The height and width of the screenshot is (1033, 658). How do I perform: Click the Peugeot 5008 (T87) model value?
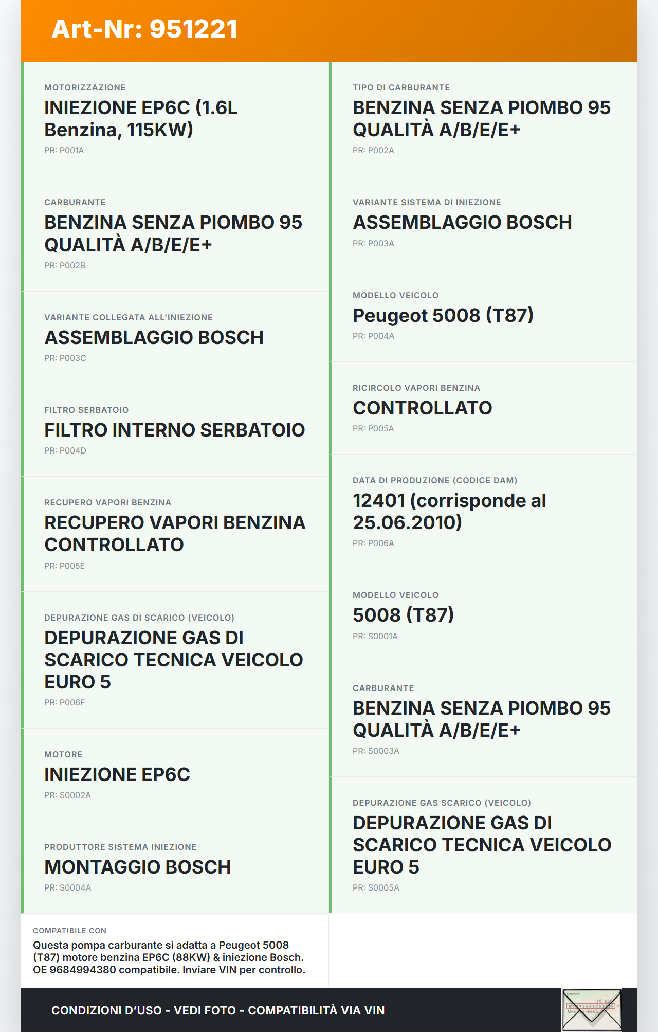(443, 315)
